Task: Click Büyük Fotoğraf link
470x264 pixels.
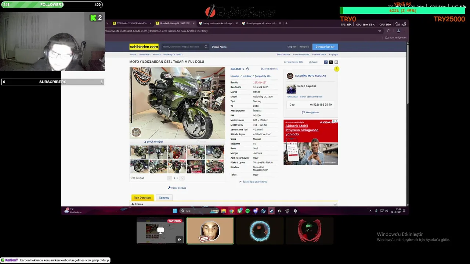Action: pyautogui.click(x=153, y=142)
